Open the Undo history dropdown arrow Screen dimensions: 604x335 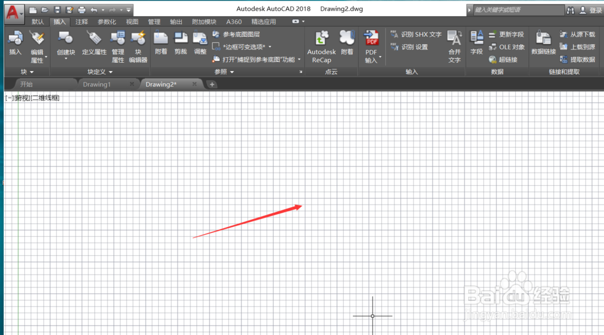point(103,10)
